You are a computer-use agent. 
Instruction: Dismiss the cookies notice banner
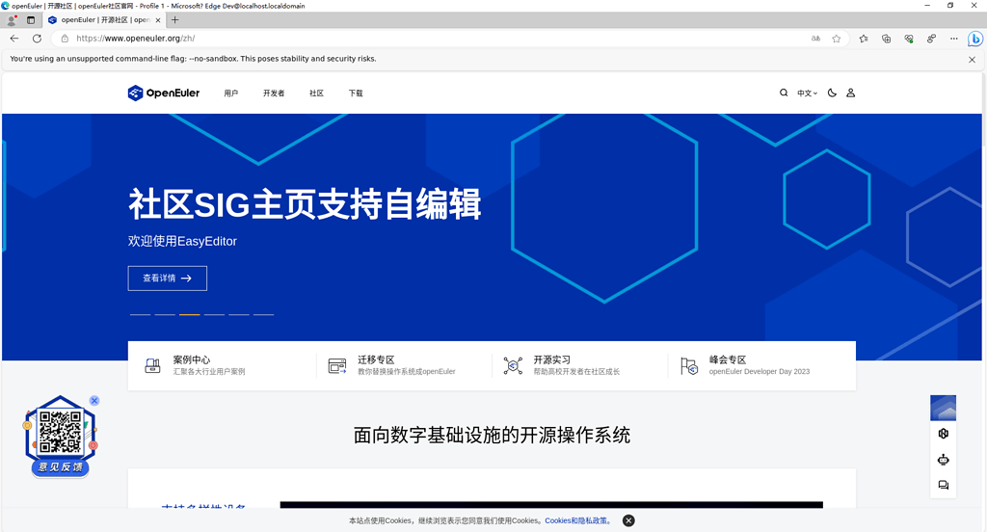(x=628, y=520)
